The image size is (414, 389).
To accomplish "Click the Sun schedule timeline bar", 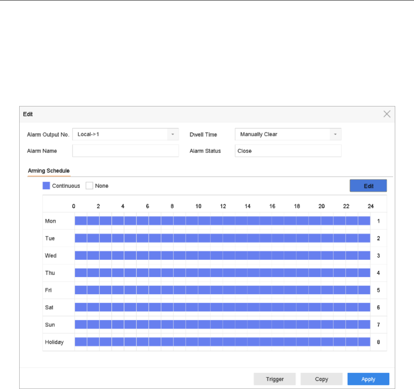I will pos(222,324).
